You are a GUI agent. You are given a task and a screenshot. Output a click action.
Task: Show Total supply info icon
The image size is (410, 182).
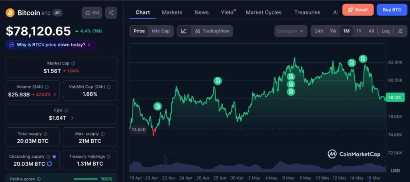coord(46,134)
